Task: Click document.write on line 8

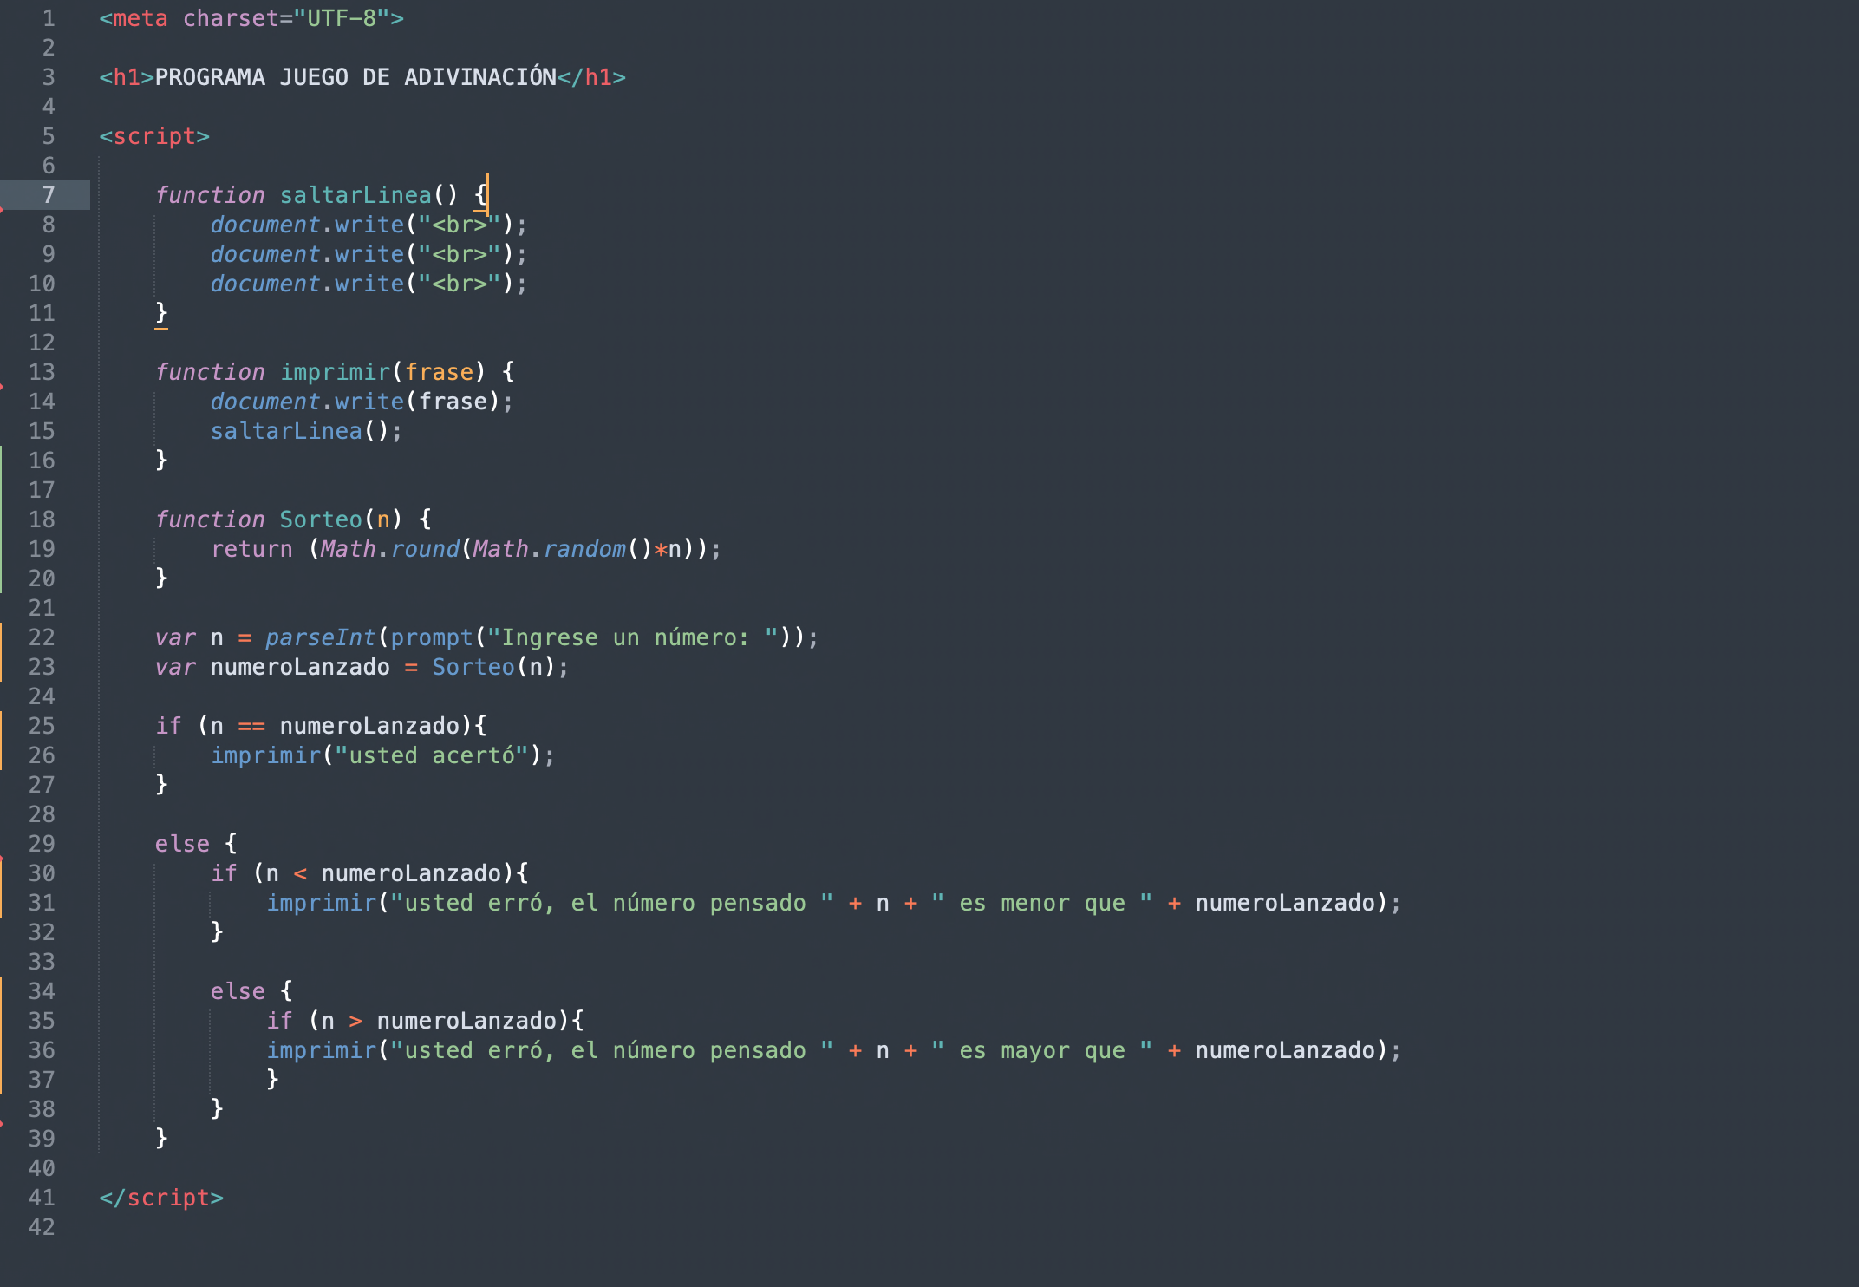Action: tap(307, 225)
